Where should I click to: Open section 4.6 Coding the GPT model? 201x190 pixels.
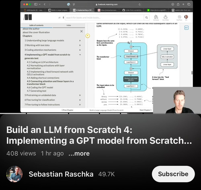coord(40,88)
